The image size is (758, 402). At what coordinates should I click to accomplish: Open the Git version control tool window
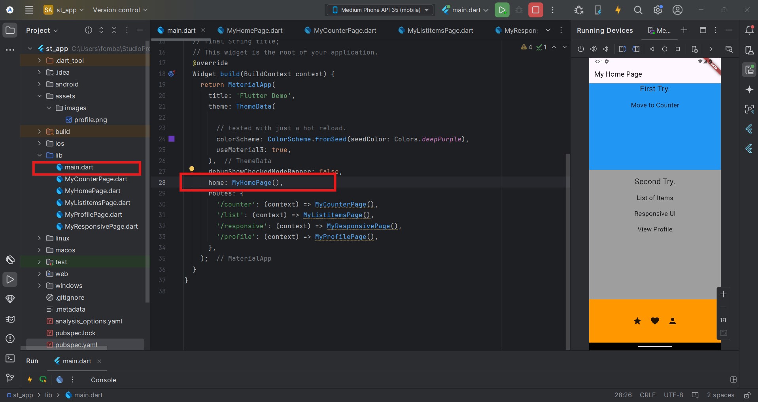pyautogui.click(x=10, y=378)
